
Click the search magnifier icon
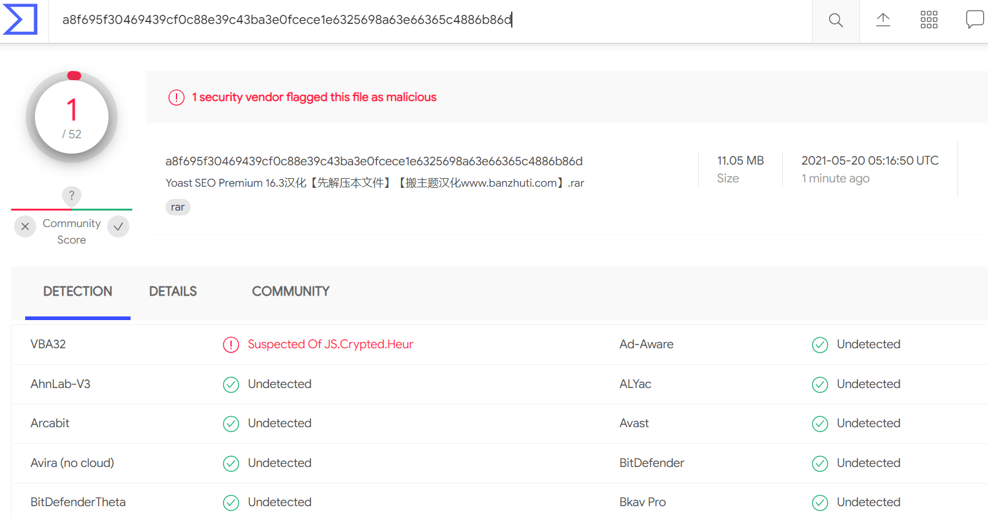point(835,20)
